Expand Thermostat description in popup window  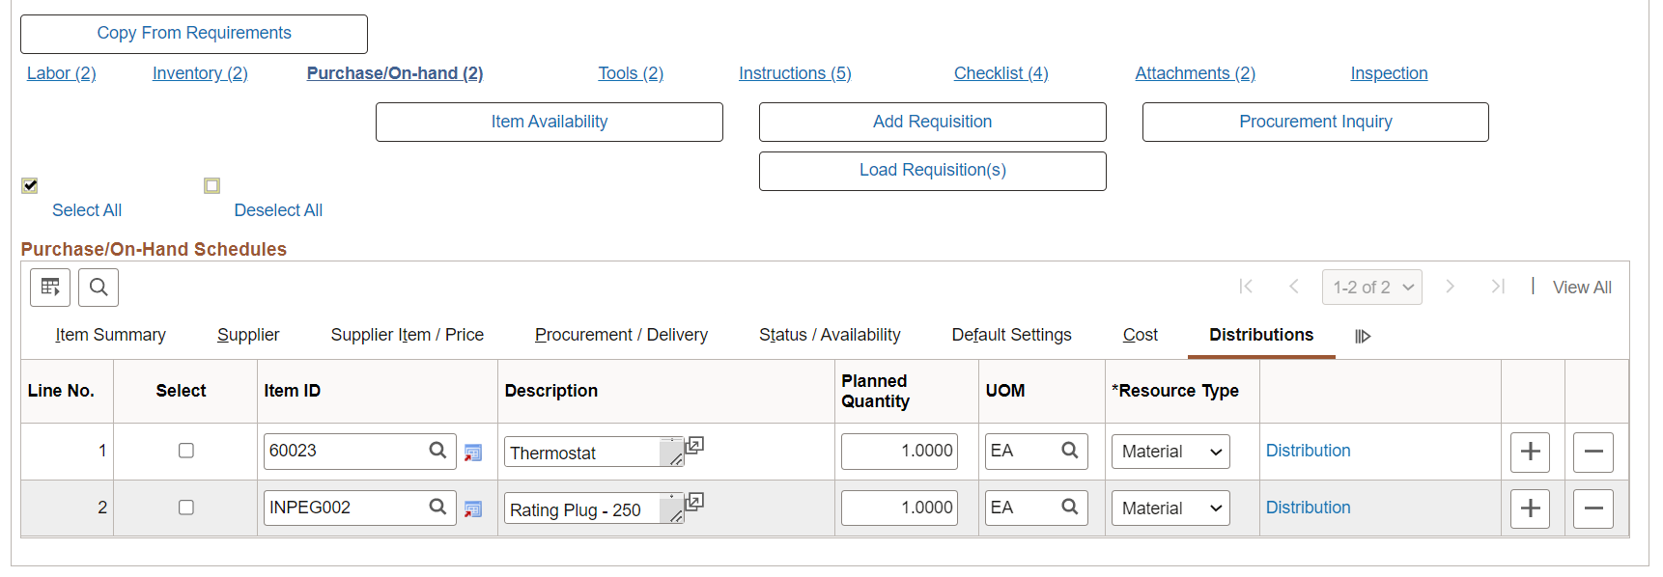694,446
